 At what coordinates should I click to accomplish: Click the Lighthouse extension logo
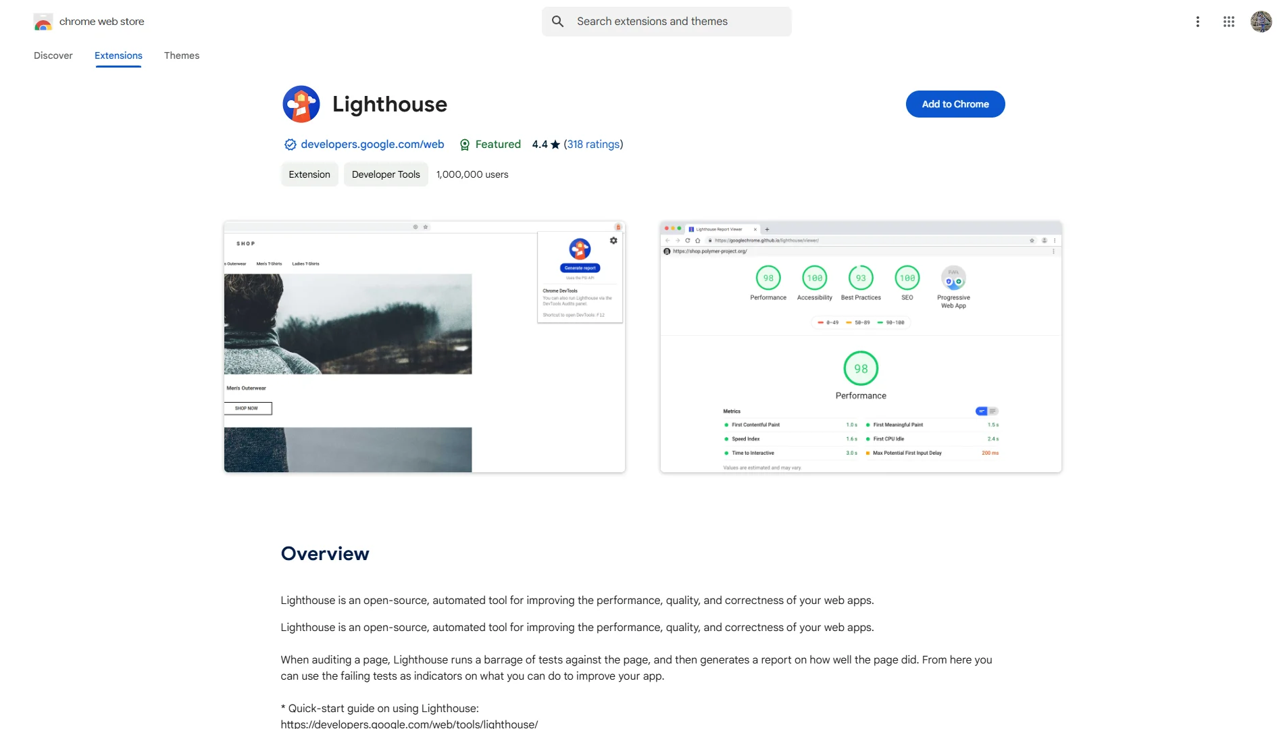[x=301, y=103]
